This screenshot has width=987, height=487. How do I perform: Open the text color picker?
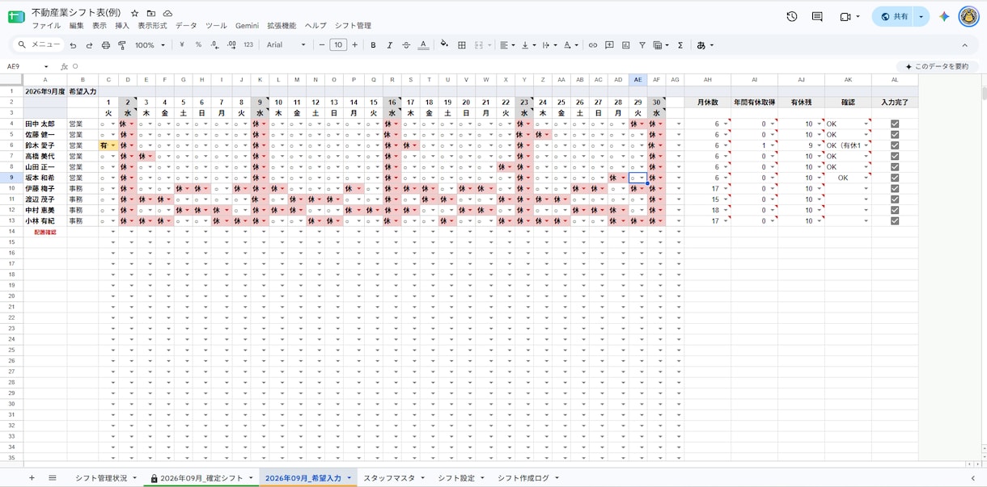[x=423, y=45]
